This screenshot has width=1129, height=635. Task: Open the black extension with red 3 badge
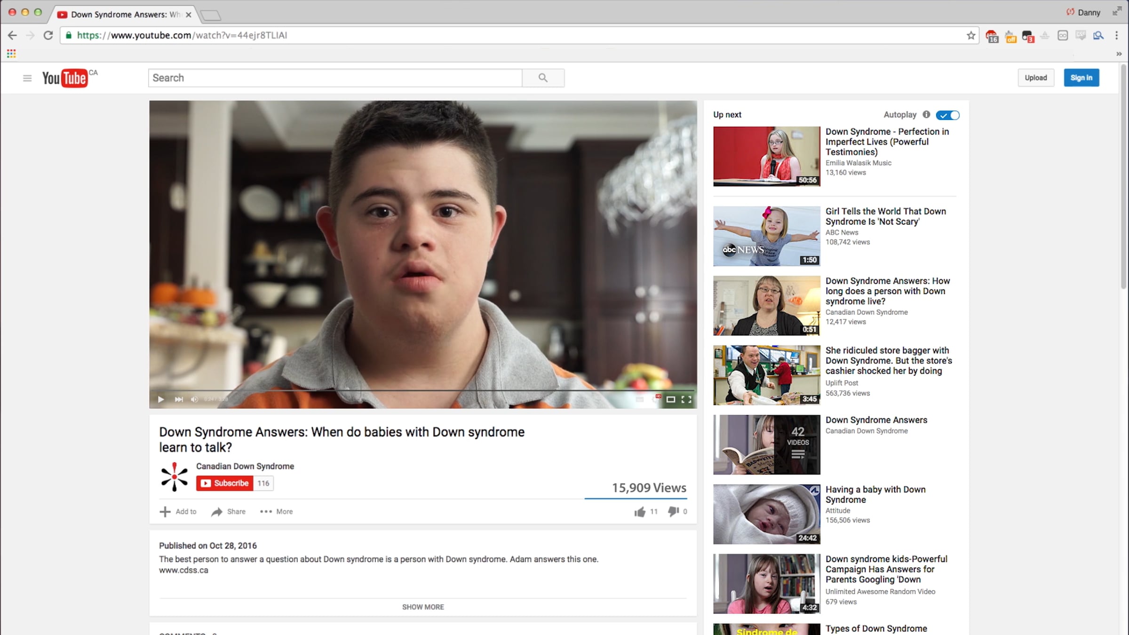pos(1028,36)
